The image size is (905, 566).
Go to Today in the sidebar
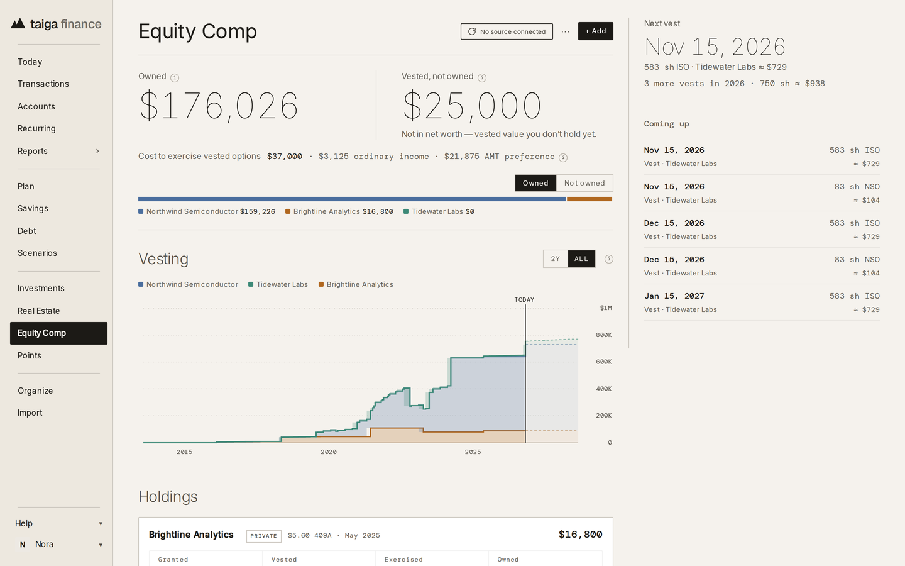(x=58, y=62)
